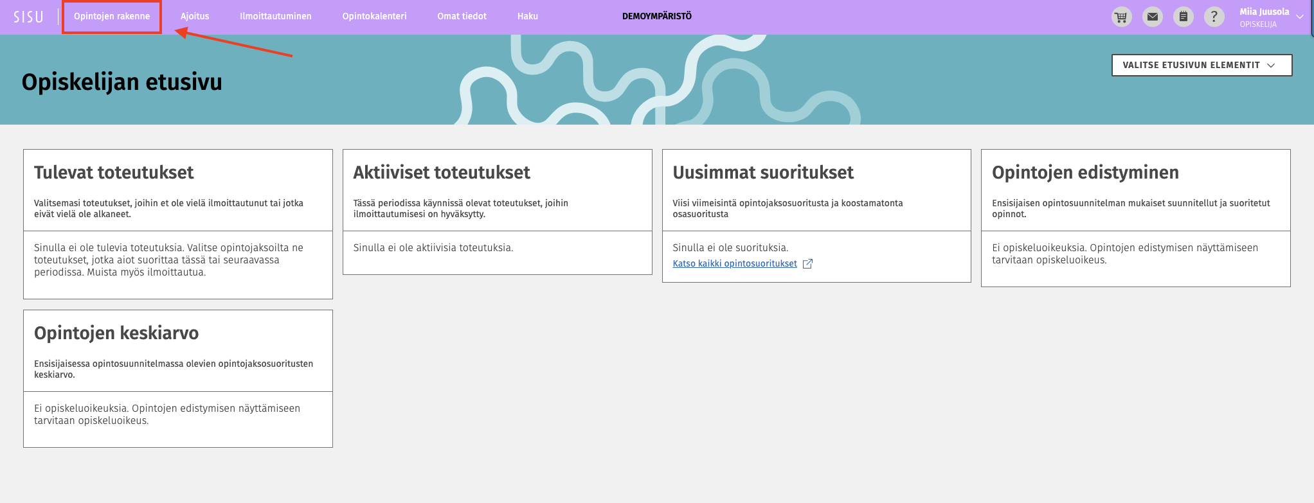Select Ilmoittautuminen in the top navigation
1314x503 pixels.
click(275, 17)
